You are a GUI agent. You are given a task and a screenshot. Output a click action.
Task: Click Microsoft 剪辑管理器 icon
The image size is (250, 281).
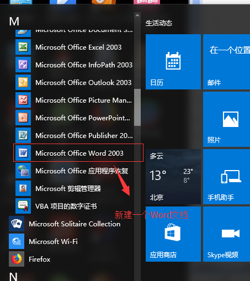[23, 188]
